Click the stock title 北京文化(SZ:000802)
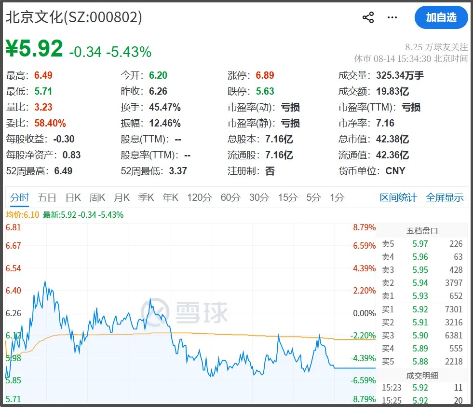Viewport: 473px width, 407px height. [74, 17]
